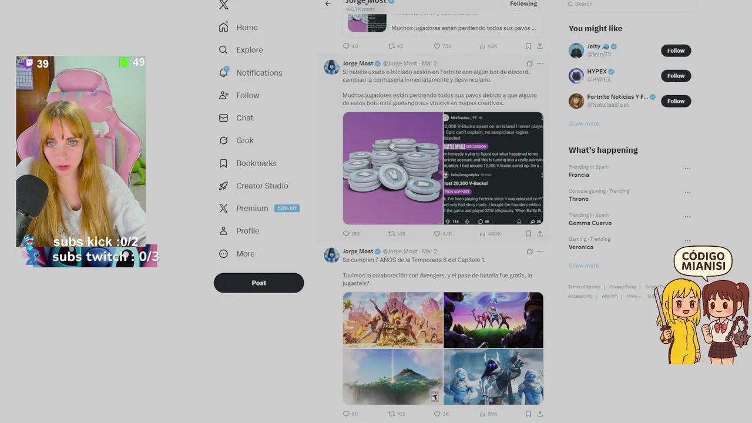752x423 pixels.
Task: Click the Chat envelope icon
Action: click(x=223, y=118)
